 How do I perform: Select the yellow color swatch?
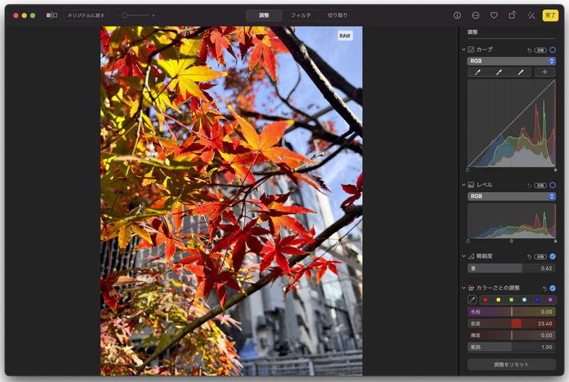click(499, 299)
